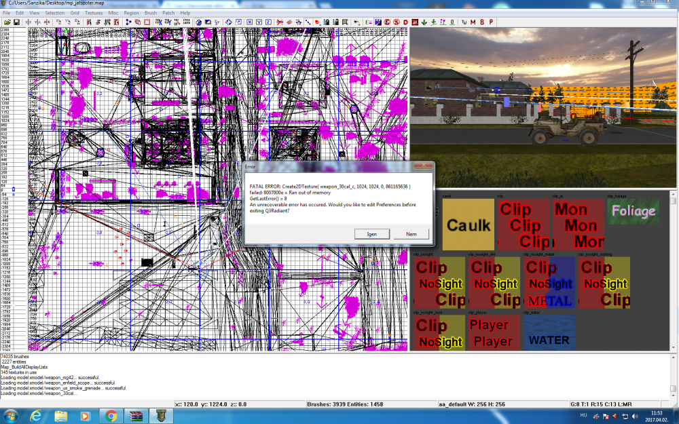Viewport: 679px width, 424px height.
Task: Open the Patch menu
Action: click(x=167, y=13)
